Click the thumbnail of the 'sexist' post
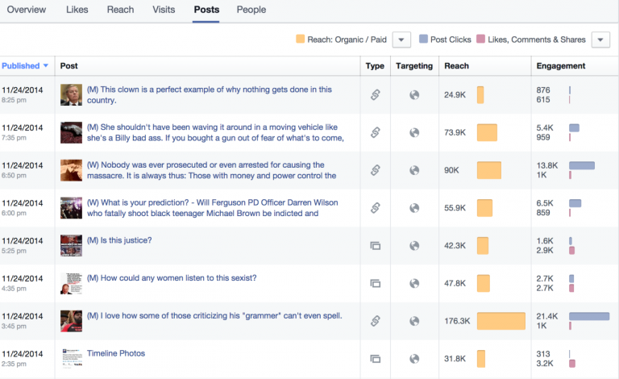 point(72,283)
